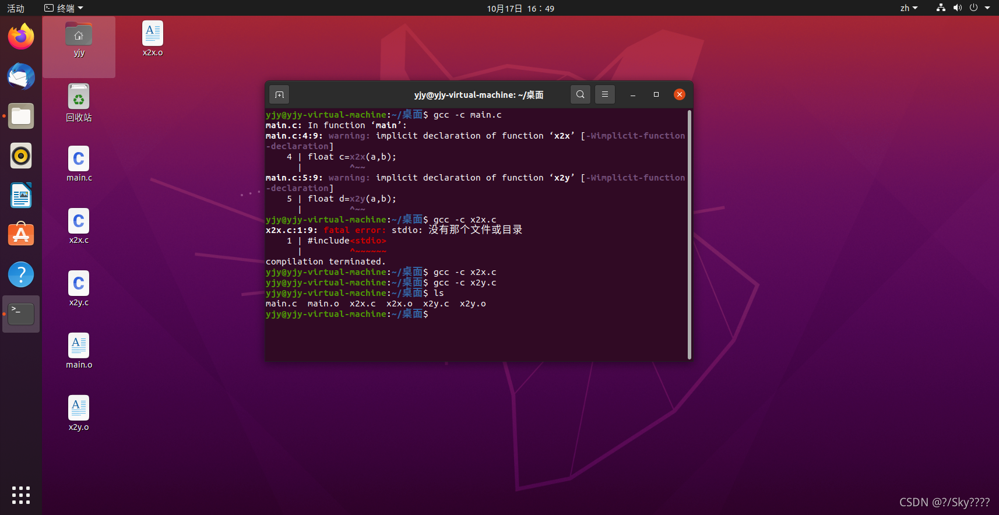Launch LibreOffice Writer from the dock
Screen dimensions: 999x515
click(21, 195)
